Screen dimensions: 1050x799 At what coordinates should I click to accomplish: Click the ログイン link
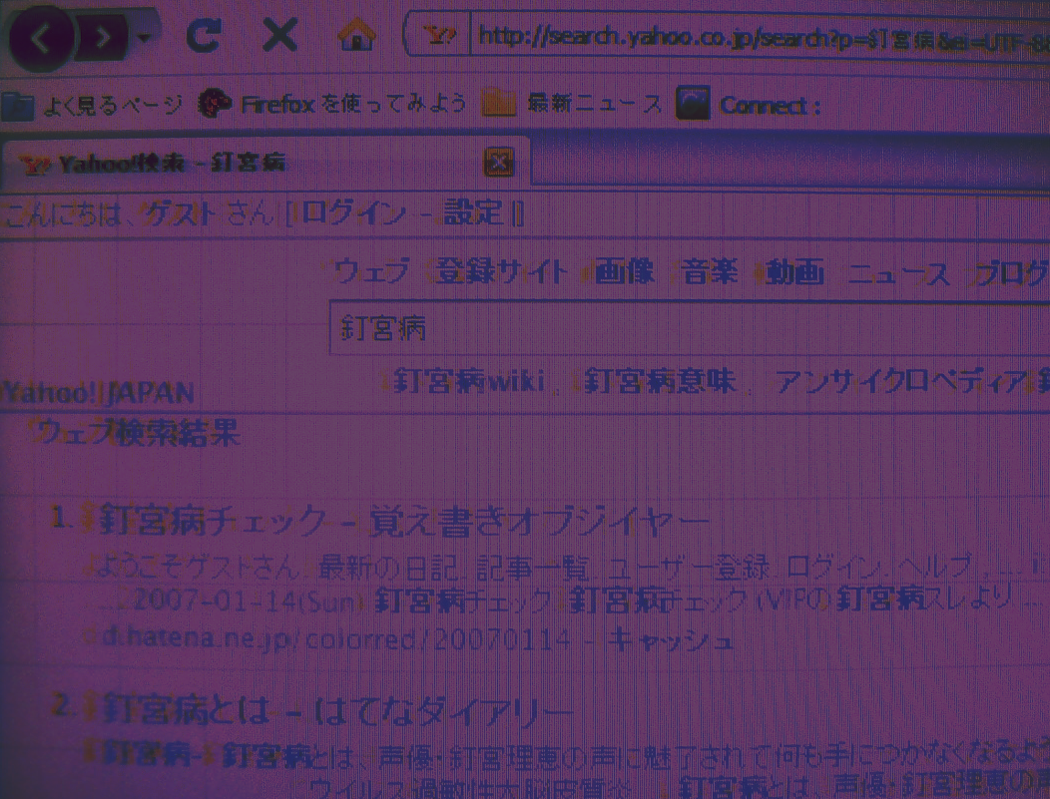click(353, 213)
